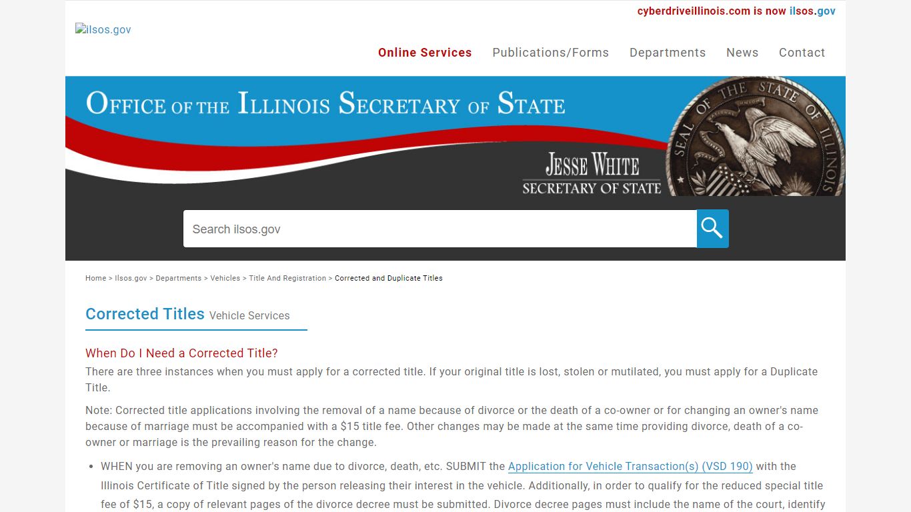The height and width of the screenshot is (512, 911).
Task: Go to the News page
Action: [742, 53]
